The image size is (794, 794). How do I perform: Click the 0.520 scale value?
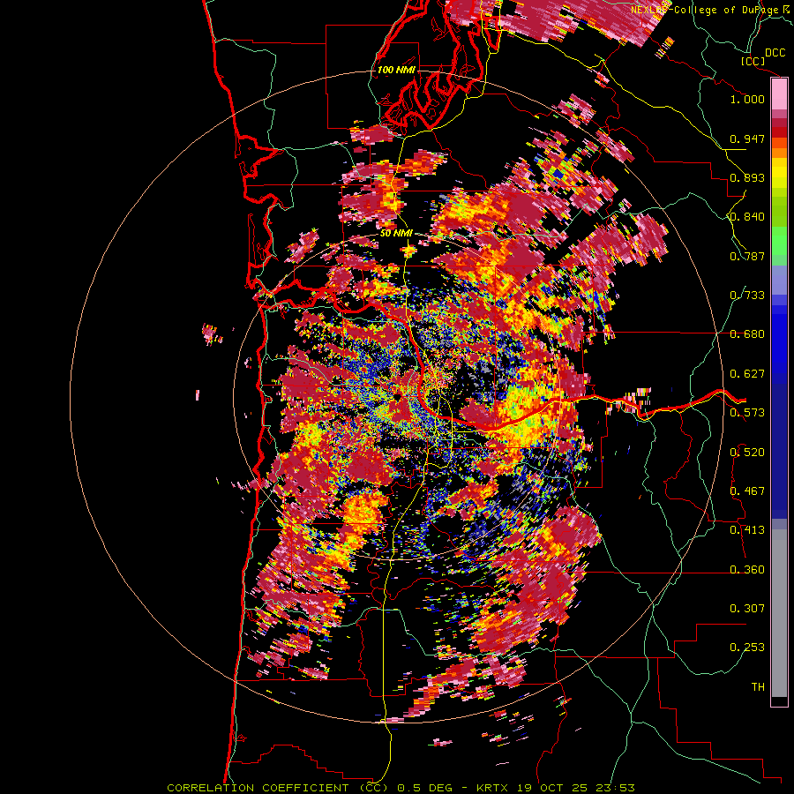747,453
